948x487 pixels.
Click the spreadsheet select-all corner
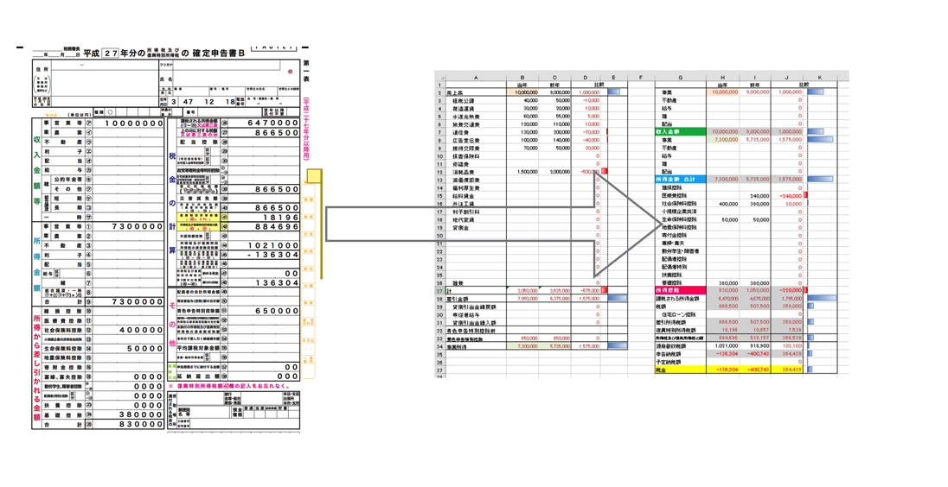pos(439,77)
